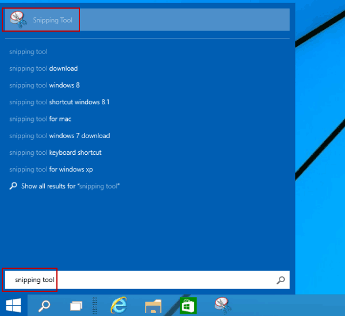Open Task View icon on taskbar
The height and width of the screenshot is (316, 345).
pyautogui.click(x=76, y=306)
